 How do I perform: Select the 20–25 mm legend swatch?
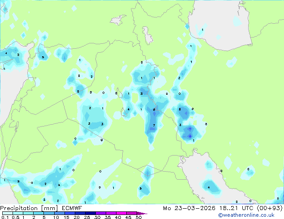tap(80, 213)
